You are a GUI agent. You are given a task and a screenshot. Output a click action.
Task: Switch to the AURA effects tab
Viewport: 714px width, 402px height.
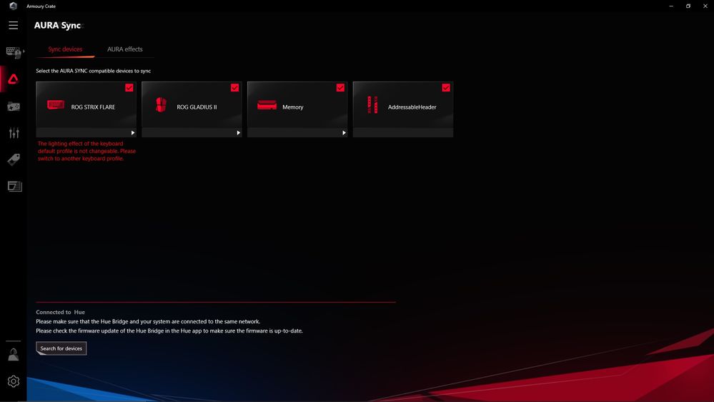(x=125, y=49)
